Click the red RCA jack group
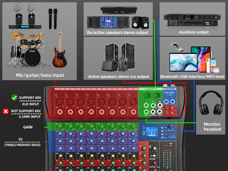The image size is (228, 171). click(170, 110)
